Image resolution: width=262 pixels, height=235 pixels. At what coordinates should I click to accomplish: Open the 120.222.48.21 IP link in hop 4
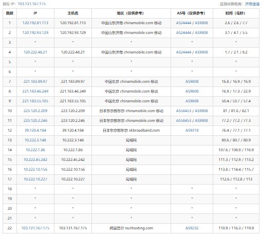(35, 52)
